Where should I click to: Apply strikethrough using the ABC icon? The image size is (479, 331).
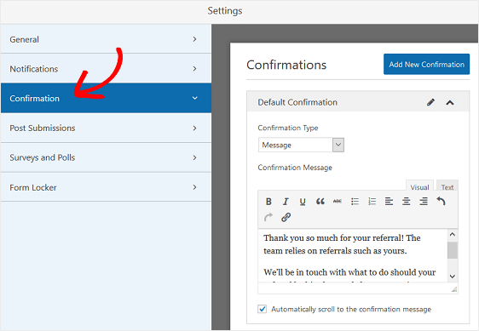338,202
